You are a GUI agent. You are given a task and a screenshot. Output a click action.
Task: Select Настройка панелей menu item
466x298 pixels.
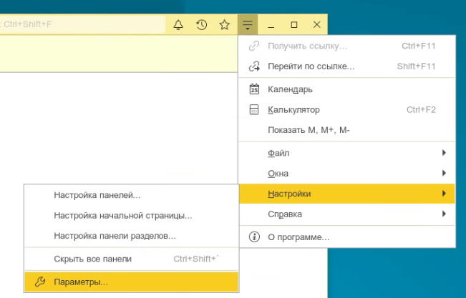97,194
